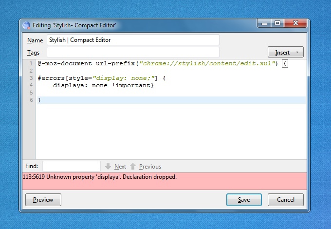
Task: Save the style with Save button
Action: pyautogui.click(x=244, y=200)
